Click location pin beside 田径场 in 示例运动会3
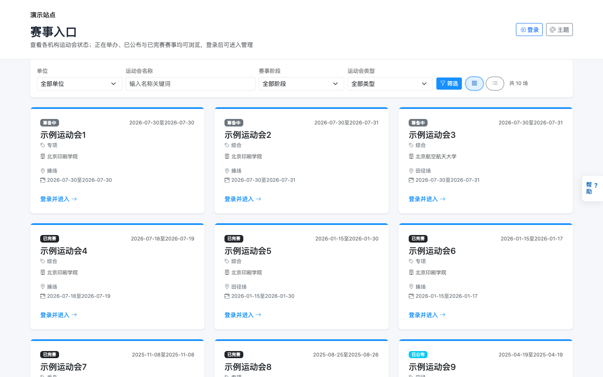 411,171
